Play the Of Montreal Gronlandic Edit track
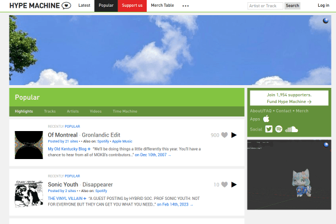This screenshot has height=224, width=336. coord(234,135)
